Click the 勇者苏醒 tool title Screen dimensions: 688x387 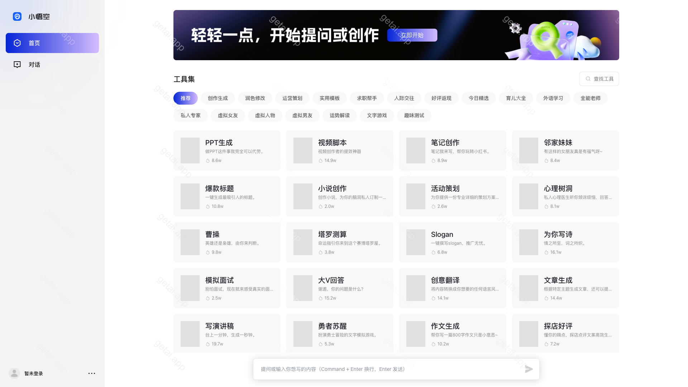333,326
